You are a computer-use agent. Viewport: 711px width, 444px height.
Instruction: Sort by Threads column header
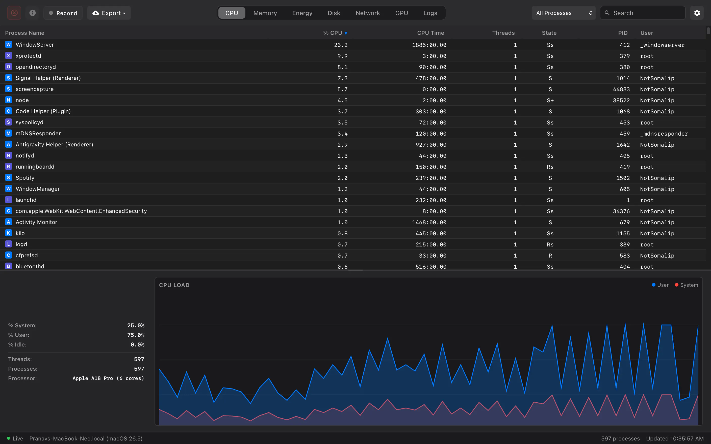point(503,33)
